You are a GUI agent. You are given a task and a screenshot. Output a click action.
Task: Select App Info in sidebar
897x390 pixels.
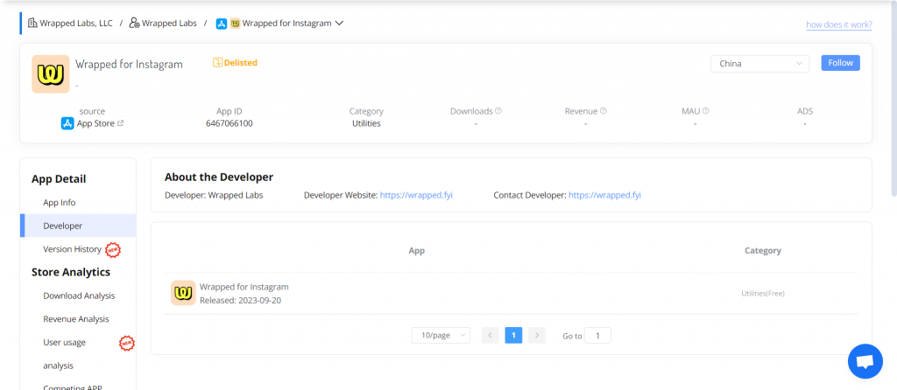(x=60, y=202)
